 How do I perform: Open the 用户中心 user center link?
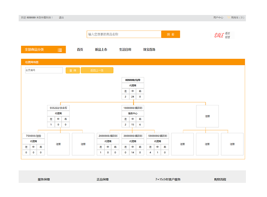[218, 18]
